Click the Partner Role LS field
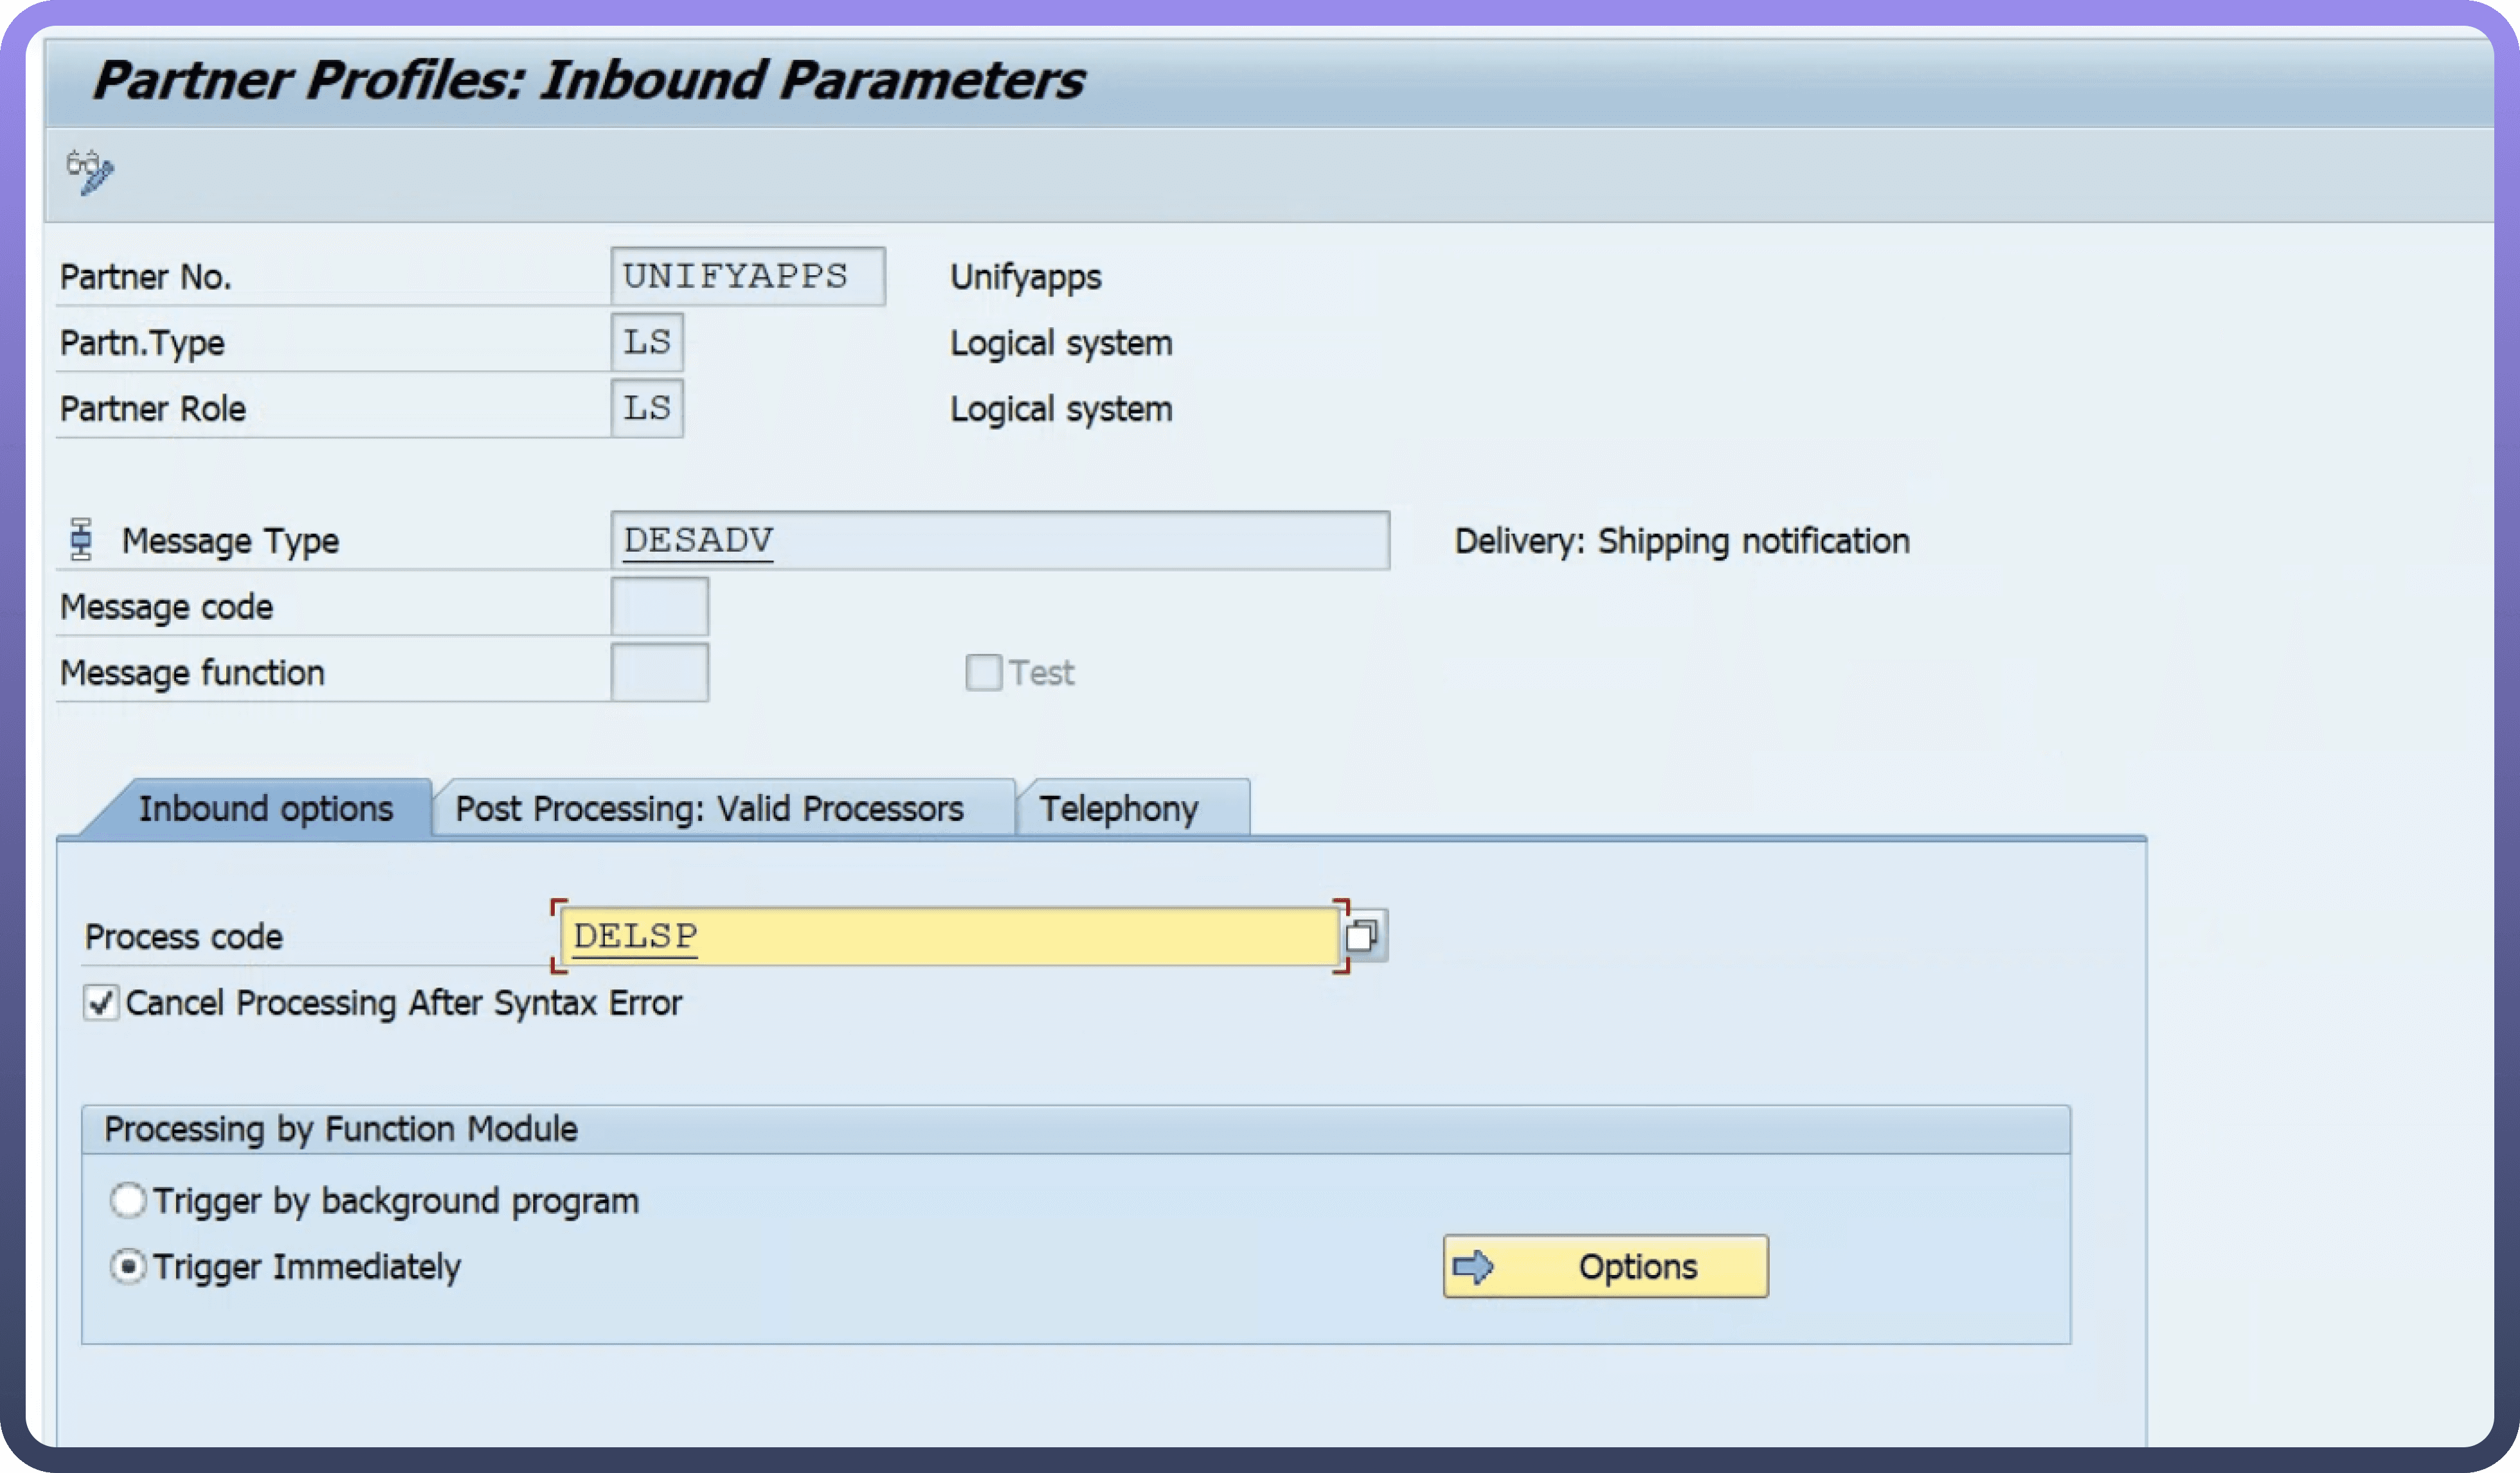This screenshot has width=2520, height=1473. tap(647, 408)
